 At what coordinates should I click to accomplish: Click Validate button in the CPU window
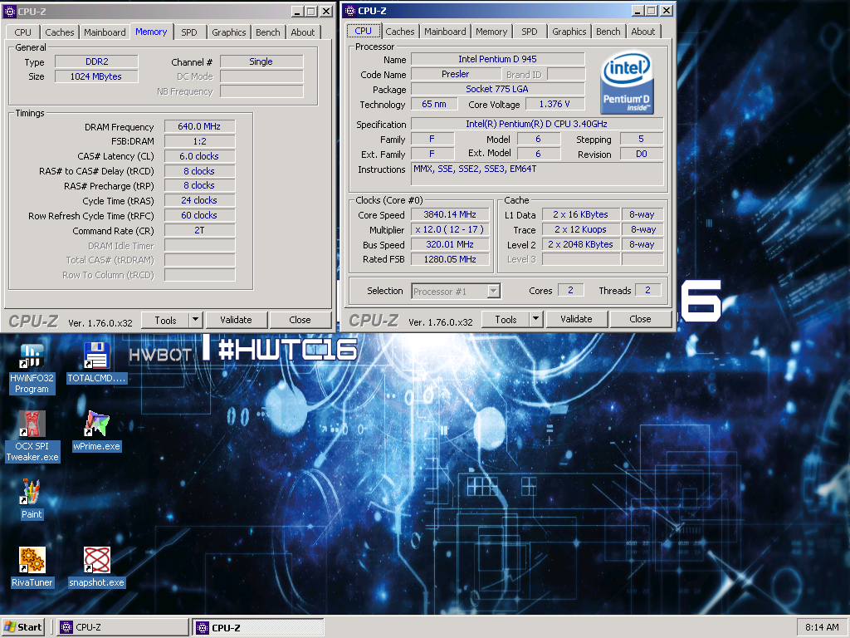pyautogui.click(x=576, y=319)
